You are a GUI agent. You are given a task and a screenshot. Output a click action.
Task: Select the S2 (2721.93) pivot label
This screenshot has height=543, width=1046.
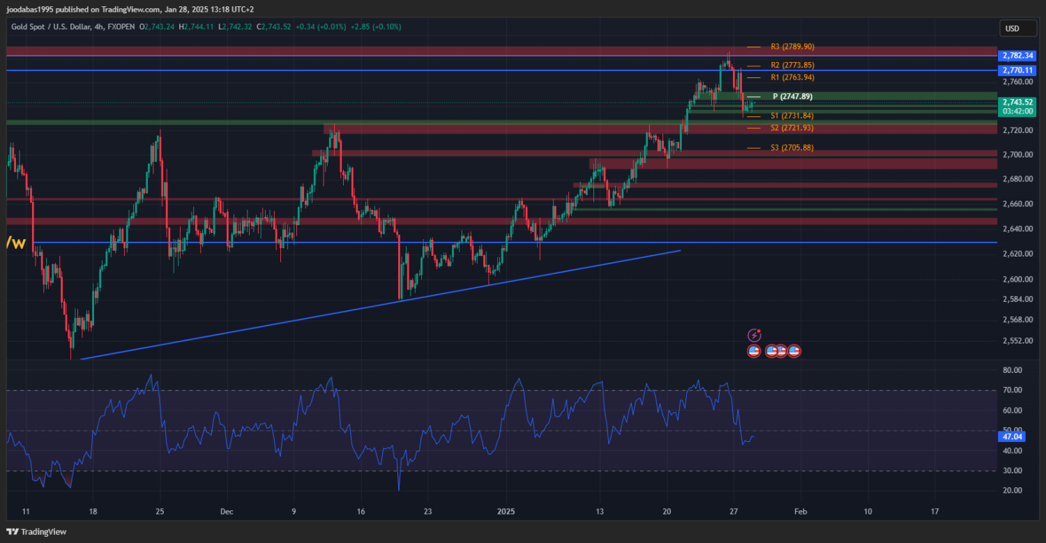coord(792,128)
